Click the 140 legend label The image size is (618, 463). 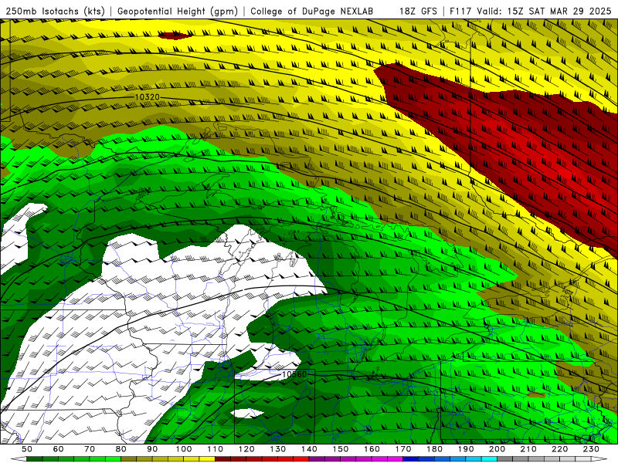click(x=309, y=449)
